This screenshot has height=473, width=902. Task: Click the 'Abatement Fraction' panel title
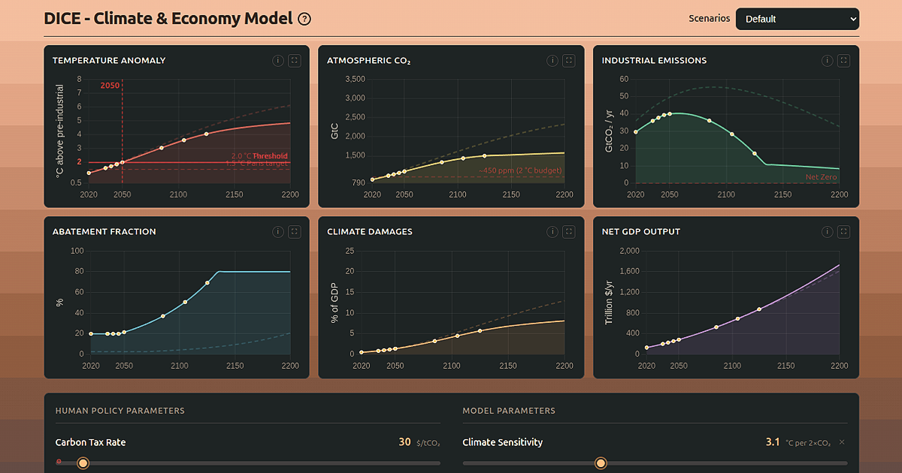point(104,232)
